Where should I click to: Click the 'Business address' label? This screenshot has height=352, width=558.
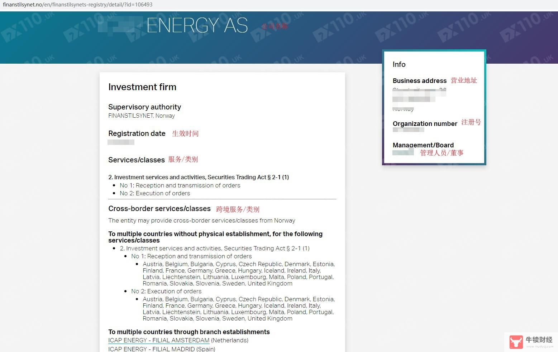pyautogui.click(x=420, y=81)
